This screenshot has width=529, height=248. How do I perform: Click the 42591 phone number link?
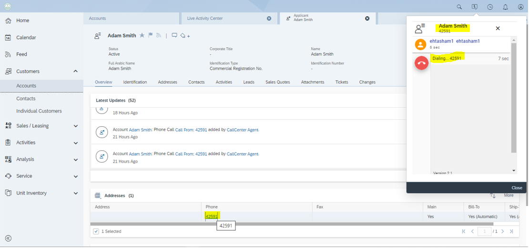[211, 217]
